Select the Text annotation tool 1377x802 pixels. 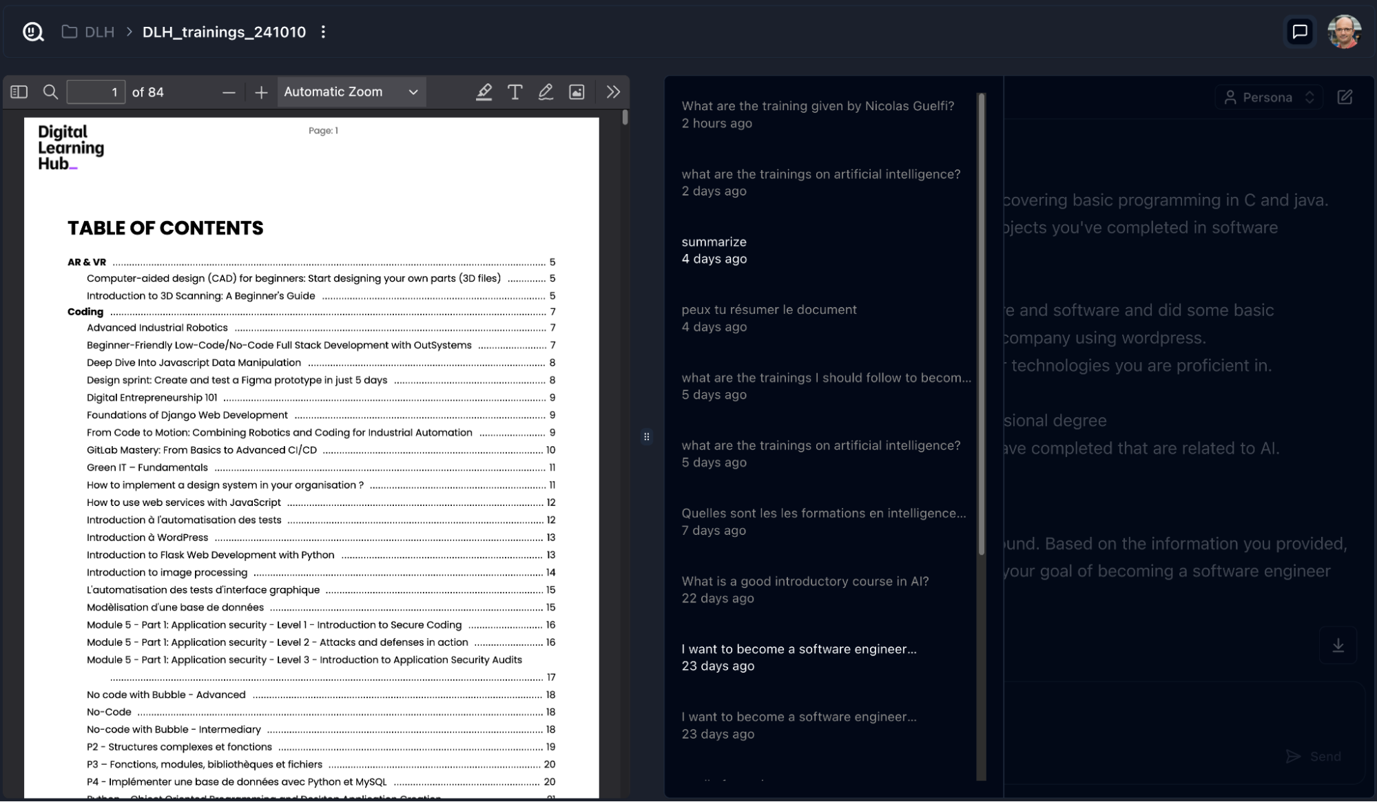tap(515, 92)
